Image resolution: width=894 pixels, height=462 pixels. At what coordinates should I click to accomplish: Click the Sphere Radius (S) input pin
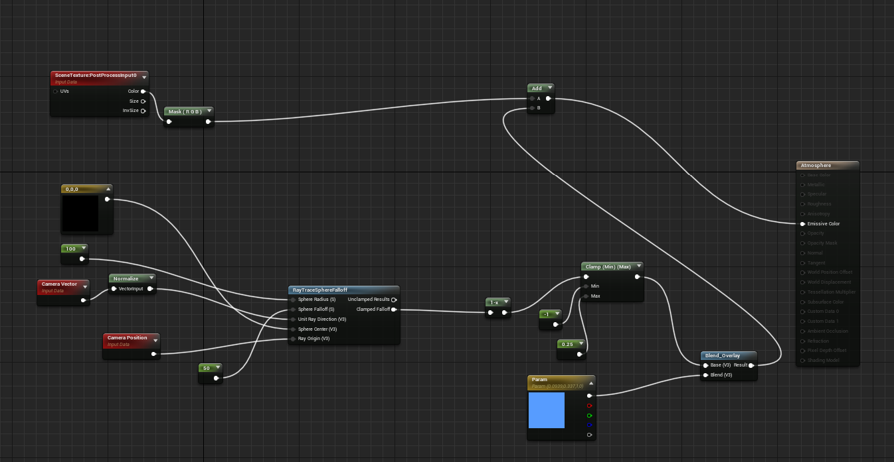pyautogui.click(x=293, y=300)
